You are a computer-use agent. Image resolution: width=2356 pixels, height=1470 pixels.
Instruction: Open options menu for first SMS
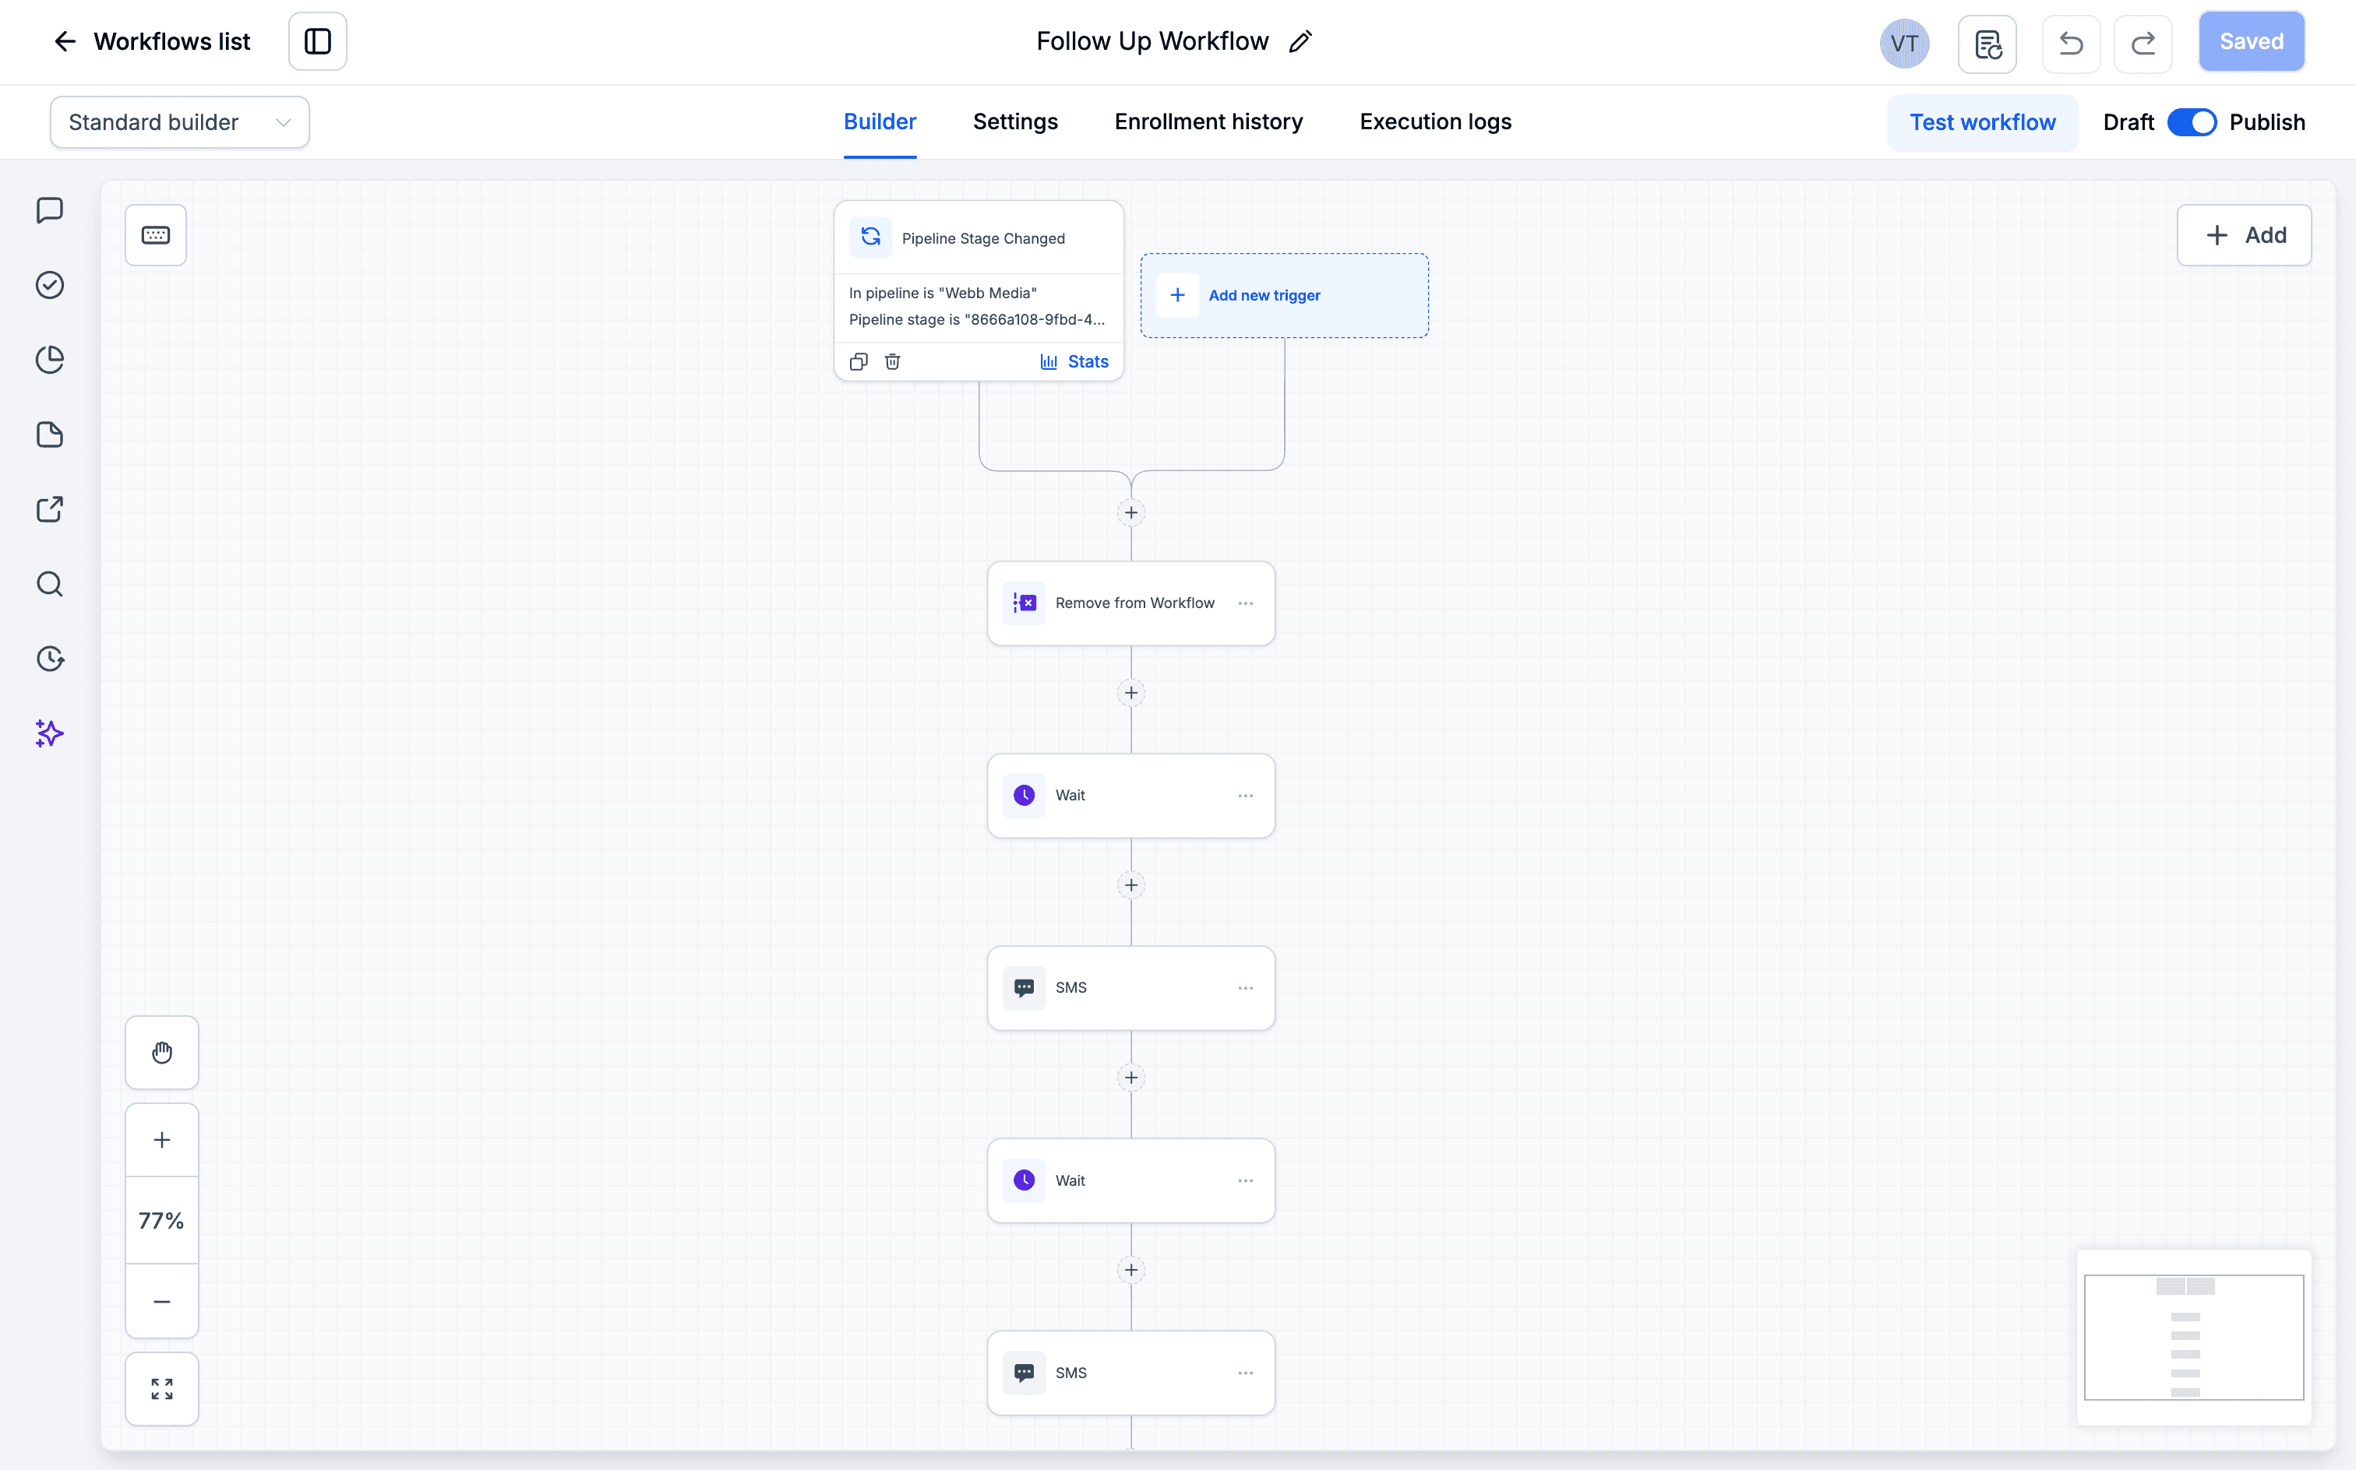1245,988
